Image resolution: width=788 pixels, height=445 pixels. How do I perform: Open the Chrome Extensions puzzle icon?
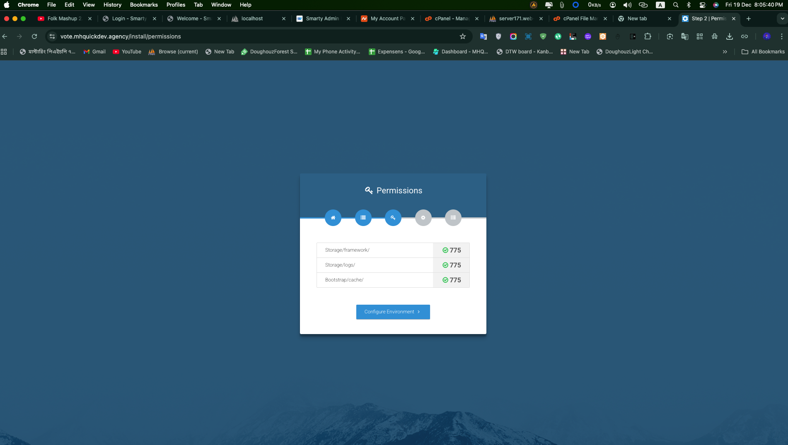coord(648,36)
